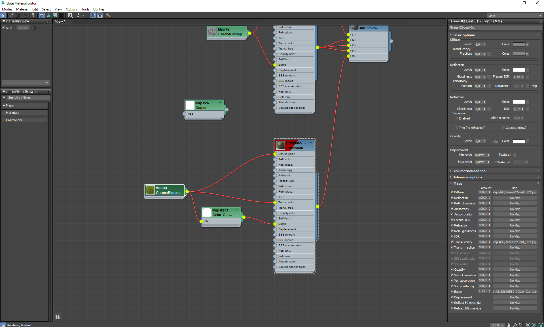Open the Reflection color swatch

pyautogui.click(x=519, y=70)
